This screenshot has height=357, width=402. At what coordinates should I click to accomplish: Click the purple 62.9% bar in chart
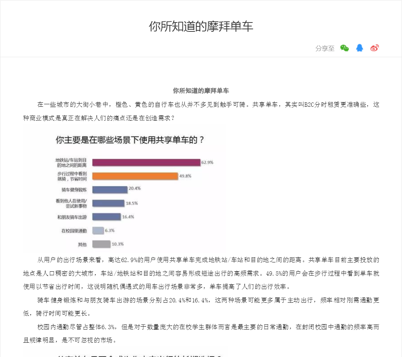[x=146, y=162]
